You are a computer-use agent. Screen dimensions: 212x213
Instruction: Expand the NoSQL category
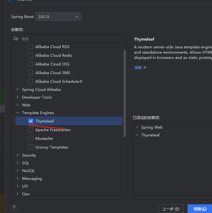(x=18, y=171)
